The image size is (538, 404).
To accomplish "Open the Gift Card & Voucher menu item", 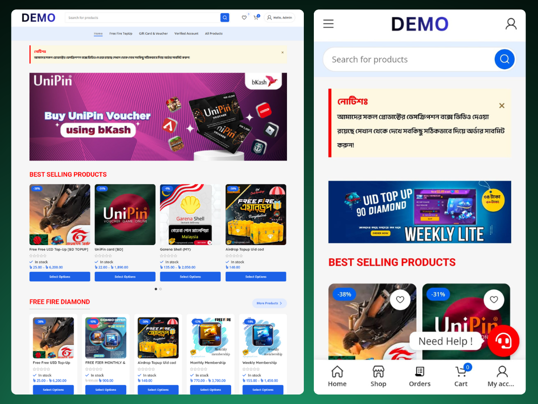I will coord(153,33).
